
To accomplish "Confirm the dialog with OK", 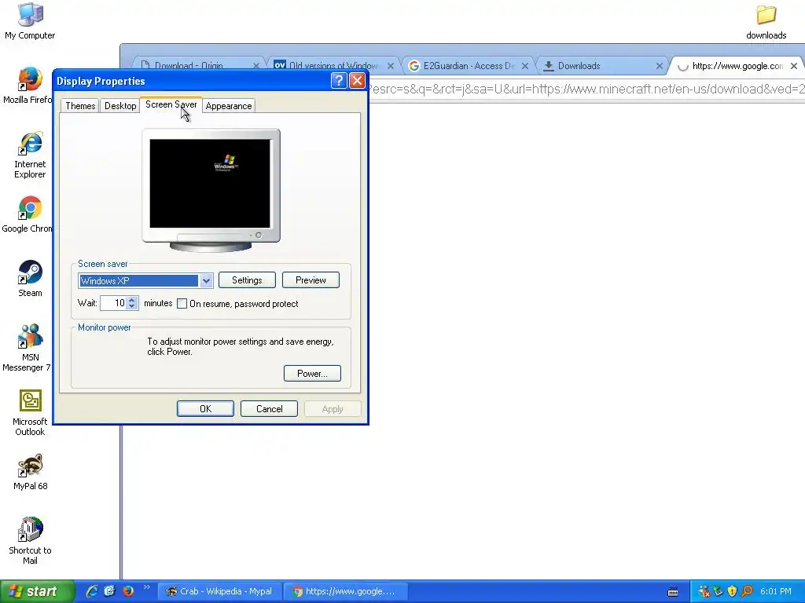I will click(x=205, y=408).
